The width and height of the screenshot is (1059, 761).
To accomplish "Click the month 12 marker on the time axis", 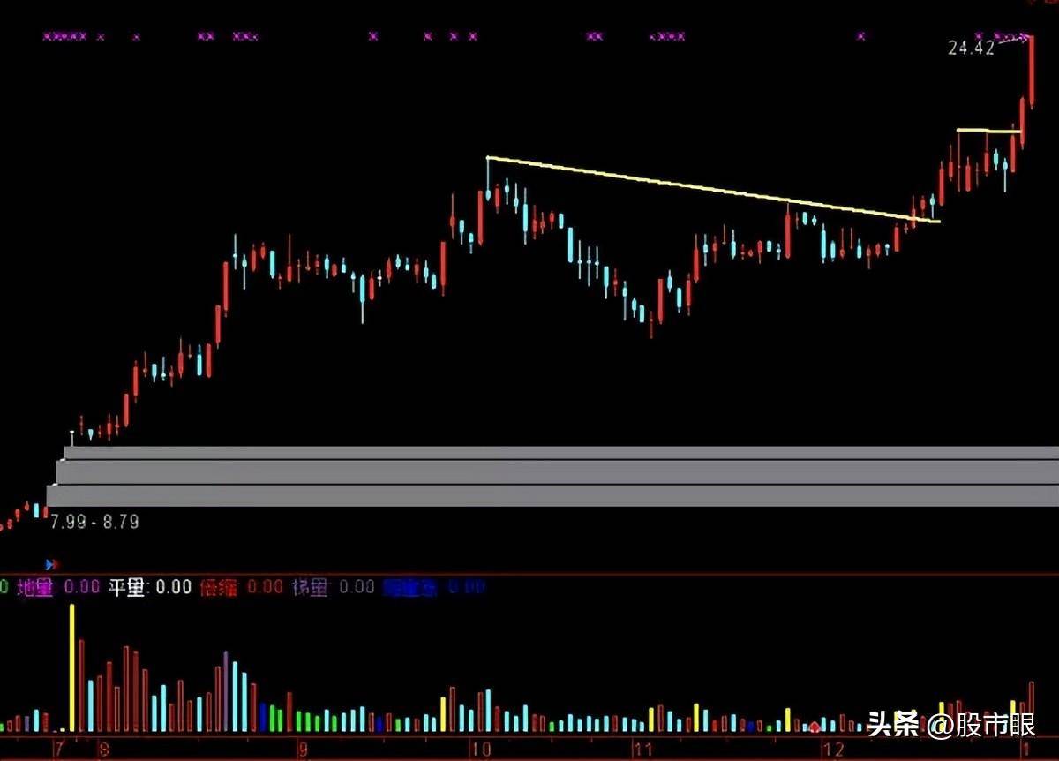I will (x=831, y=750).
